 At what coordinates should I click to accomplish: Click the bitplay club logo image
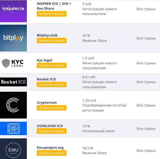point(13,38)
